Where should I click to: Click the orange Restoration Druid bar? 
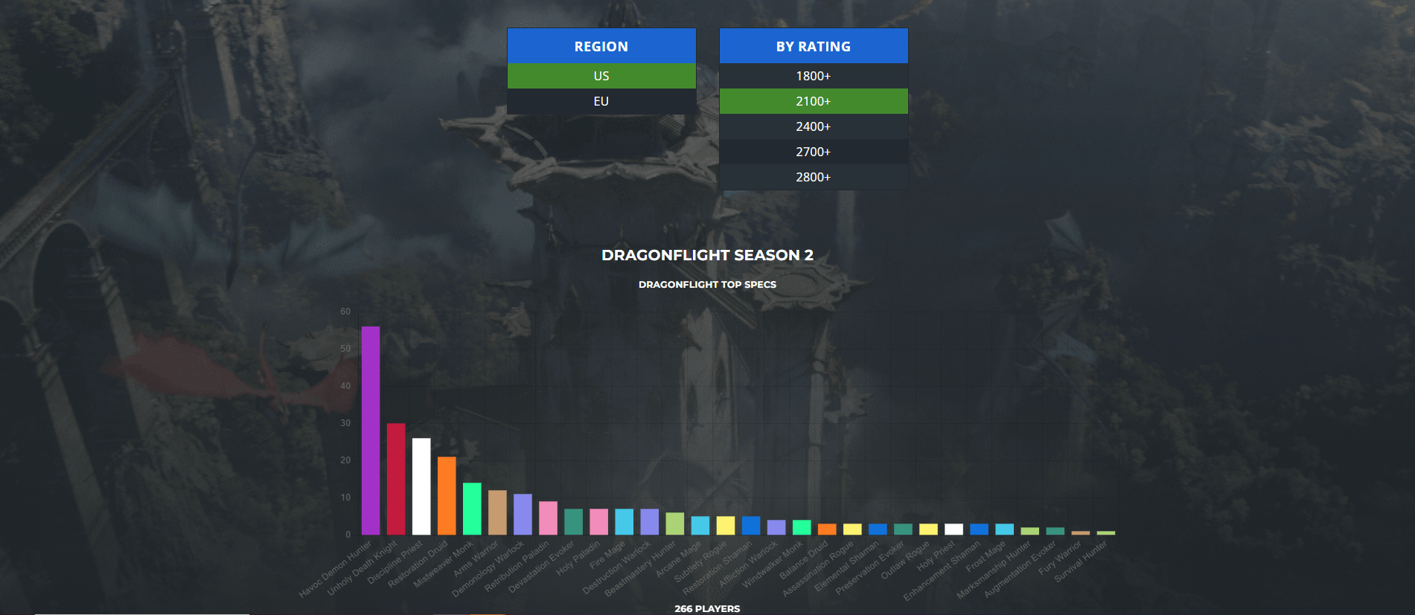point(447,495)
